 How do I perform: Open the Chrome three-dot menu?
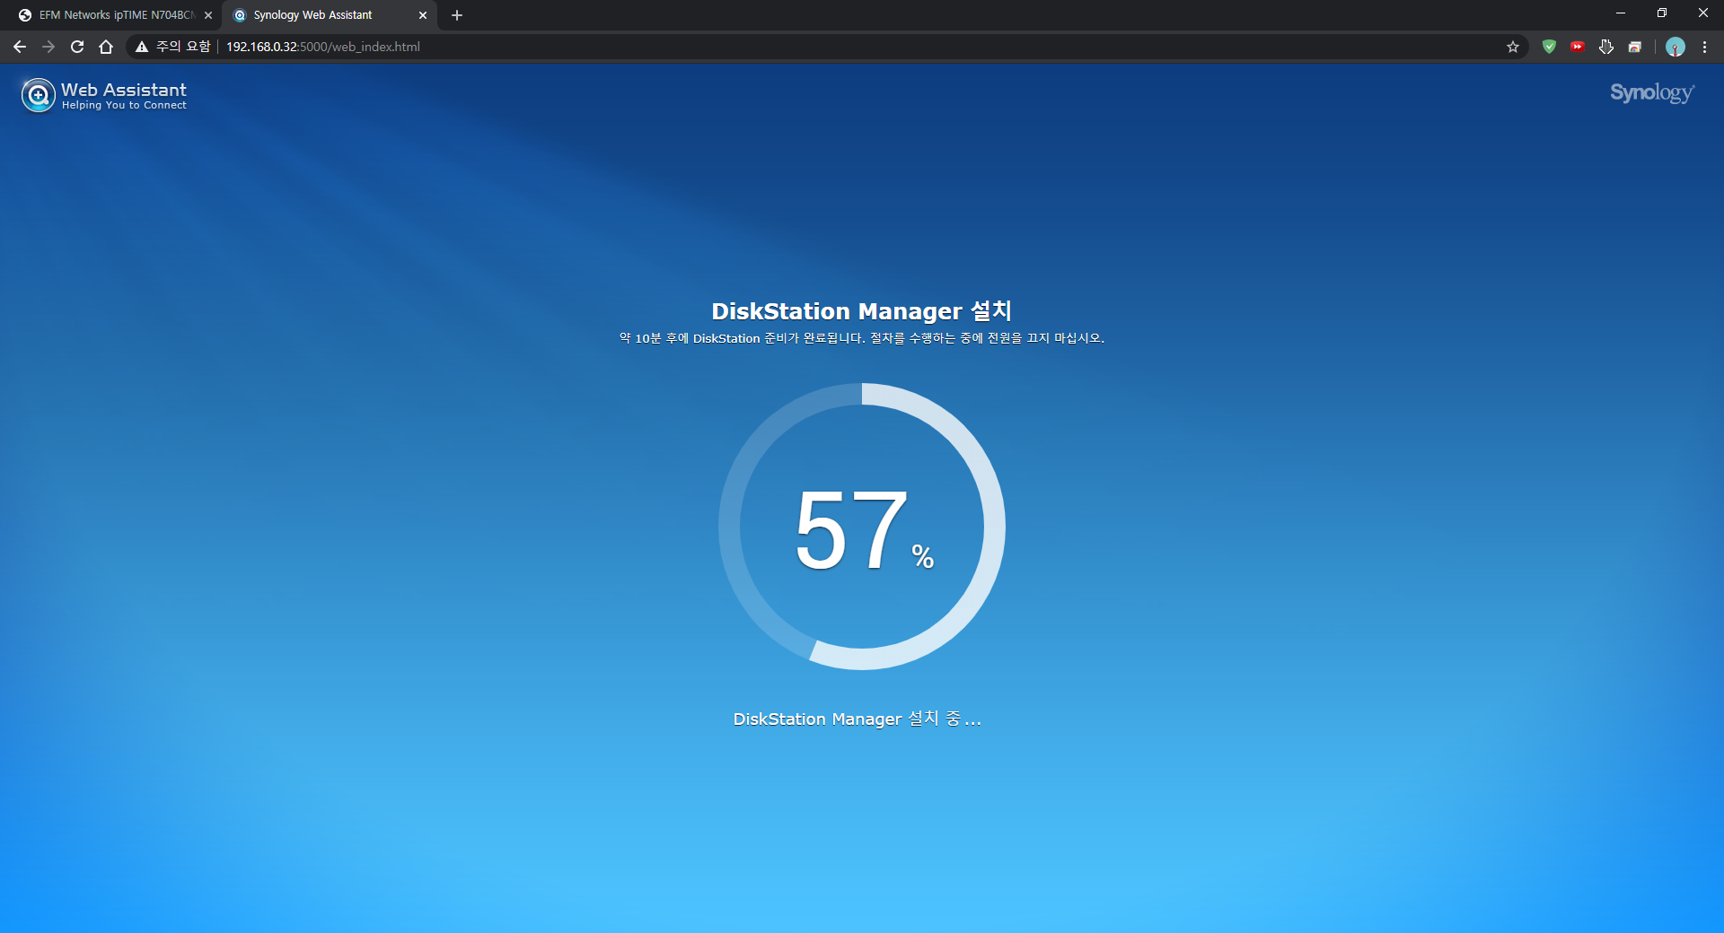(x=1704, y=47)
